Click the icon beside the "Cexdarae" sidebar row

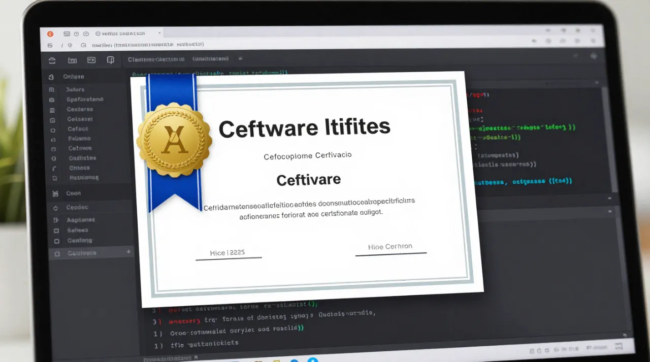coord(52,110)
